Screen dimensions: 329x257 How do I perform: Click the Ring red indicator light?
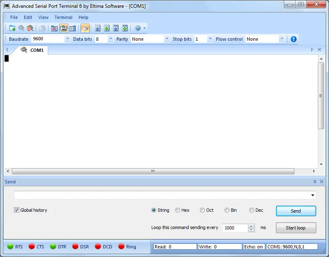pyautogui.click(x=121, y=246)
